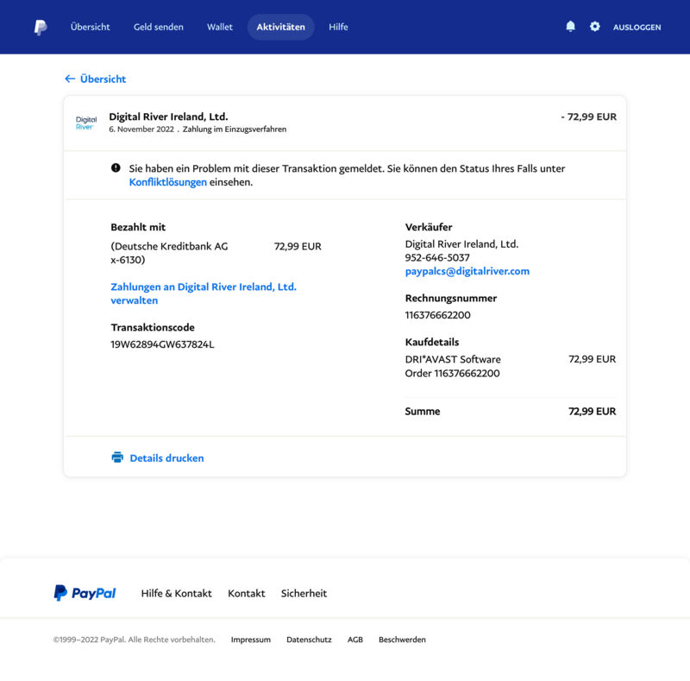Image resolution: width=690 pixels, height=681 pixels.
Task: Click the paypalcs@digitalriver.com email link
Action: 467,271
